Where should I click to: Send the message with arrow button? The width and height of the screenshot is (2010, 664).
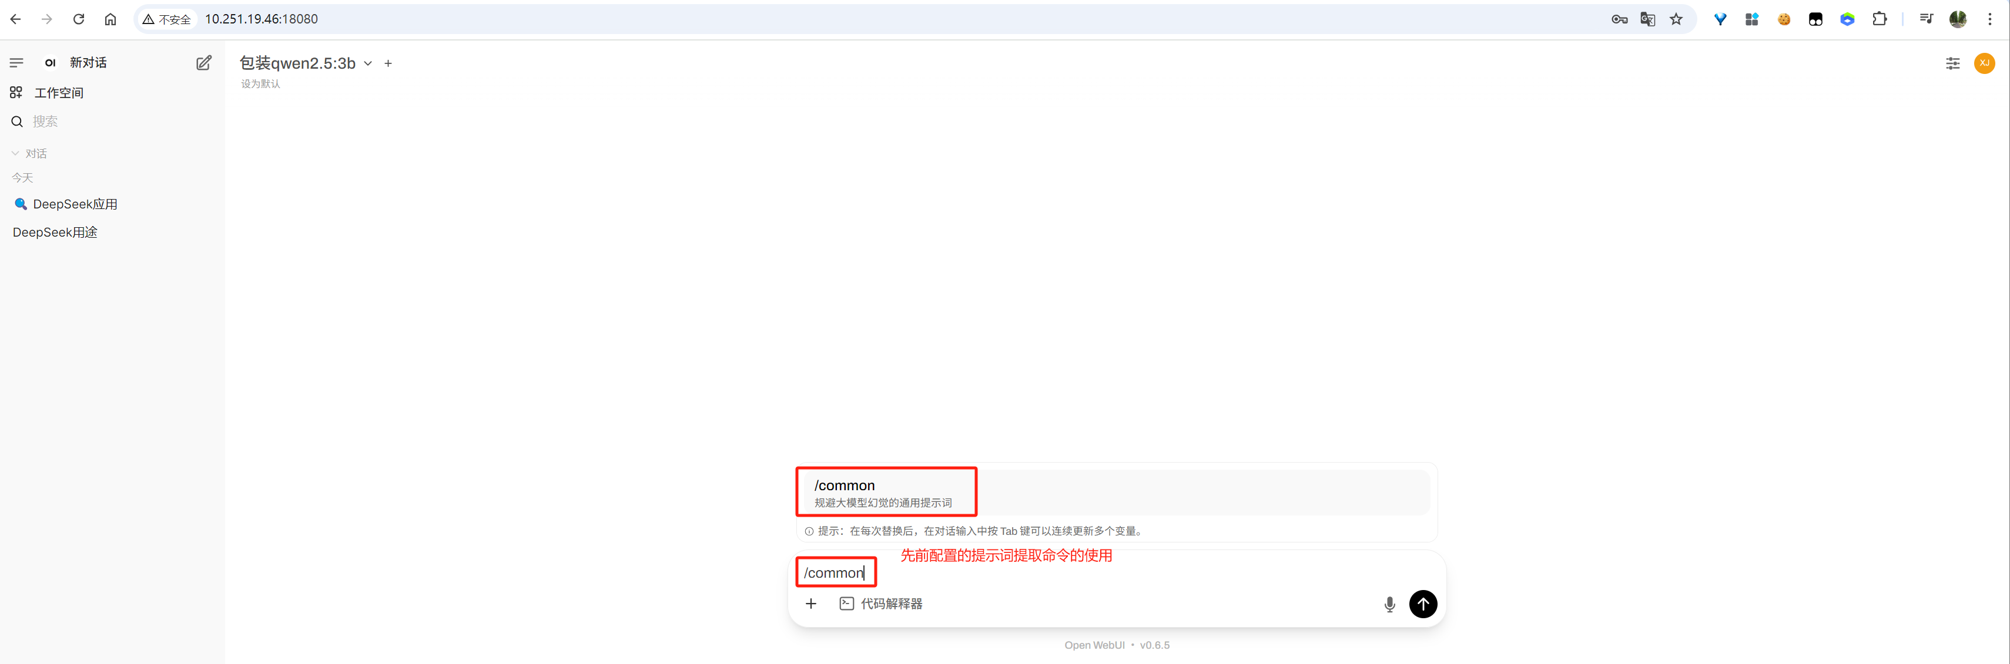point(1422,604)
